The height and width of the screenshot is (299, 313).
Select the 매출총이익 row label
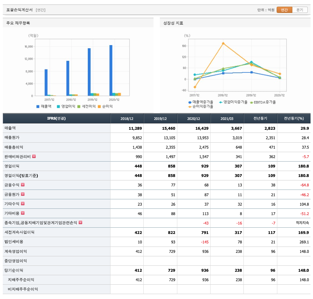[x=14, y=147]
